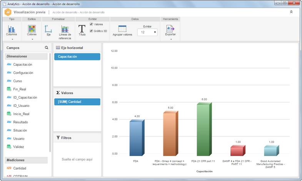Screen dimensions: 302x181
Task: Click the Capacitación axis title below chart
Action: point(204,171)
